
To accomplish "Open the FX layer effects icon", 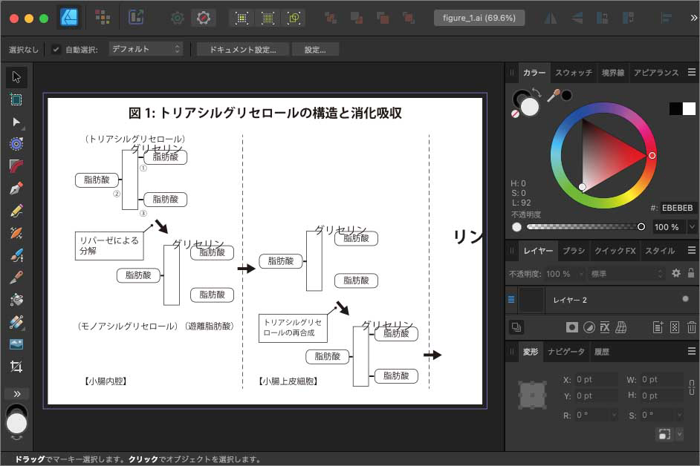I will point(604,326).
